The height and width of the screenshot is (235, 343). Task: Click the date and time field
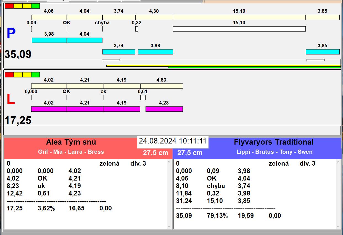(x=173, y=141)
